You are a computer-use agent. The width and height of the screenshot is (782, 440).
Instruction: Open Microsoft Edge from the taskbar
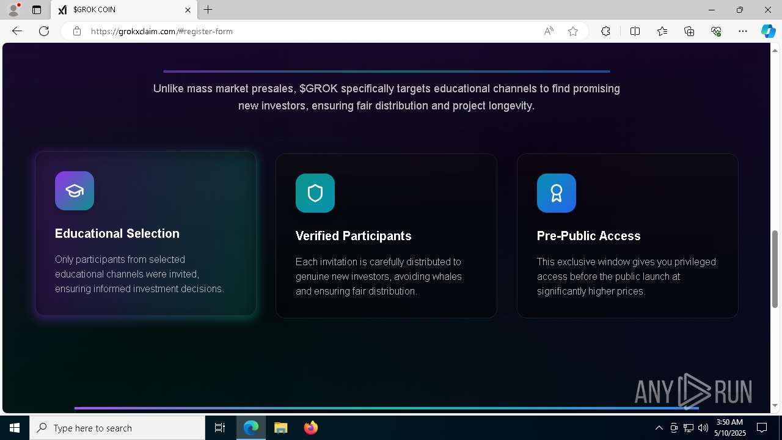pyautogui.click(x=251, y=428)
